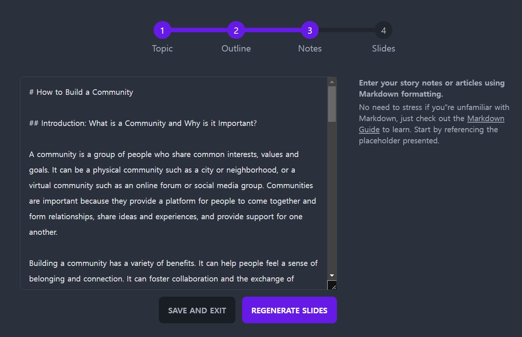
Task: Click the scrollbar track below the thumb
Action: [x=332, y=196]
